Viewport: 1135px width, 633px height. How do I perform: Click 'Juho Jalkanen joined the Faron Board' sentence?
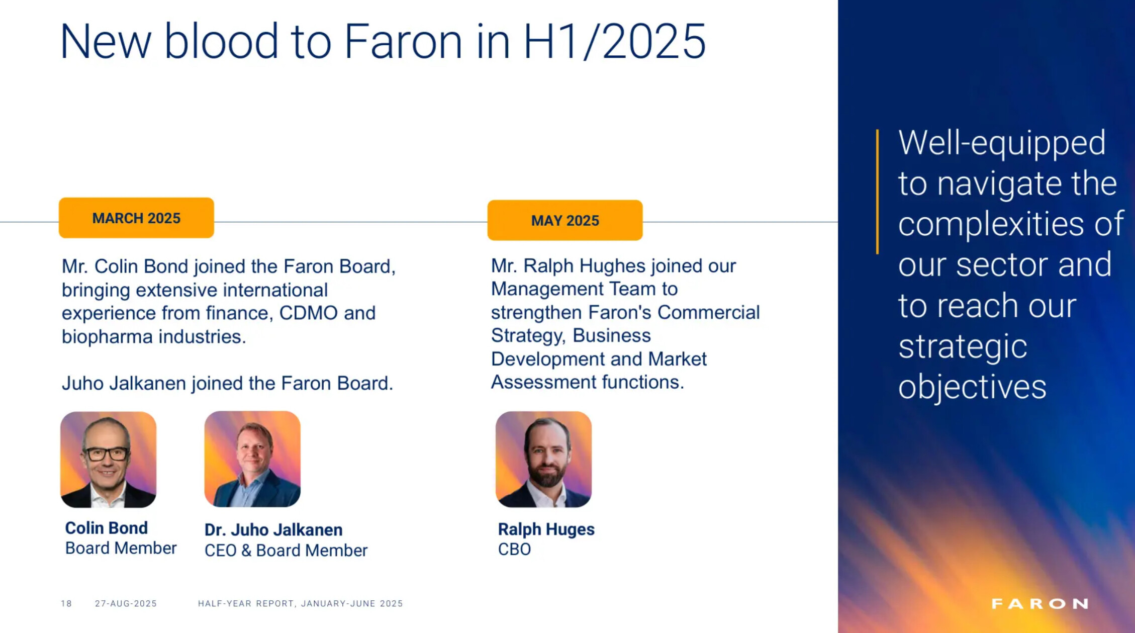pyautogui.click(x=227, y=384)
